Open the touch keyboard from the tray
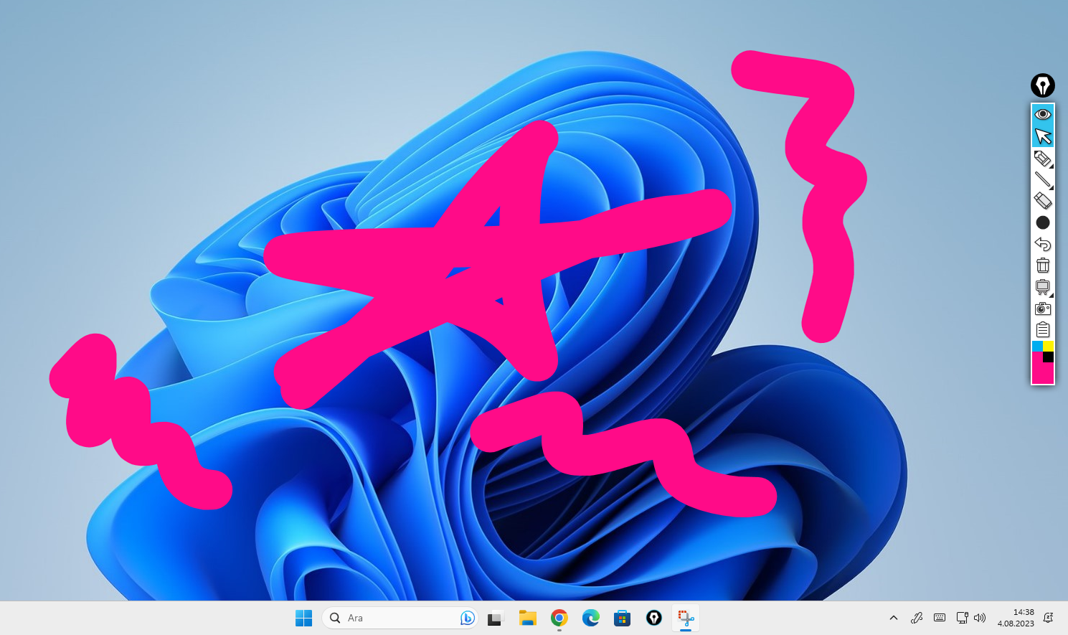 tap(940, 618)
